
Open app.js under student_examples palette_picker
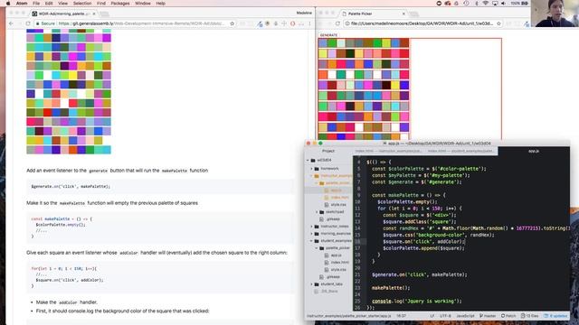click(x=333, y=255)
